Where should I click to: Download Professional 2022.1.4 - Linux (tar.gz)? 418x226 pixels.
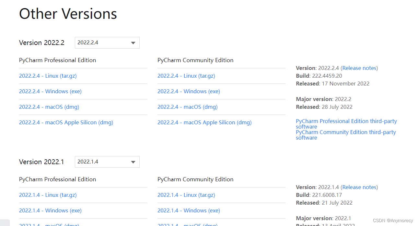point(48,195)
